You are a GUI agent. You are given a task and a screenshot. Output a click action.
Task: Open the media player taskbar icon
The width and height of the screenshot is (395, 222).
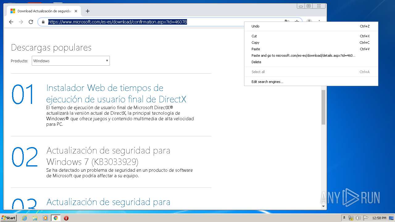45,218
